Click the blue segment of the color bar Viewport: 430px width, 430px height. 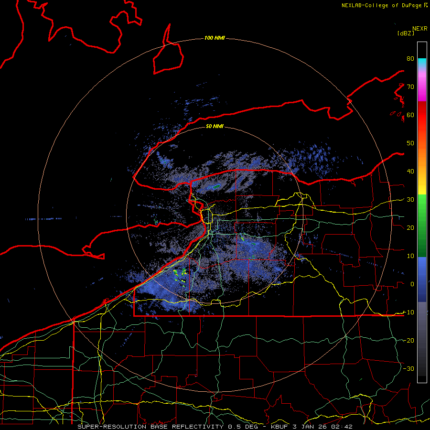[x=422, y=279]
